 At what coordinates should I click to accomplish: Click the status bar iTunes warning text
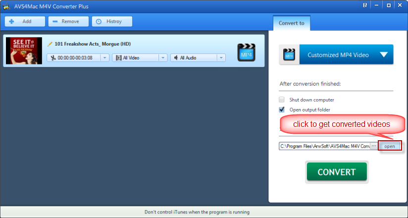tap(197, 212)
